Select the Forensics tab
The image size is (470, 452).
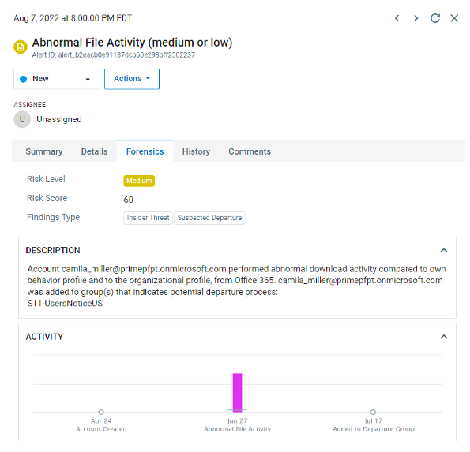pos(145,151)
